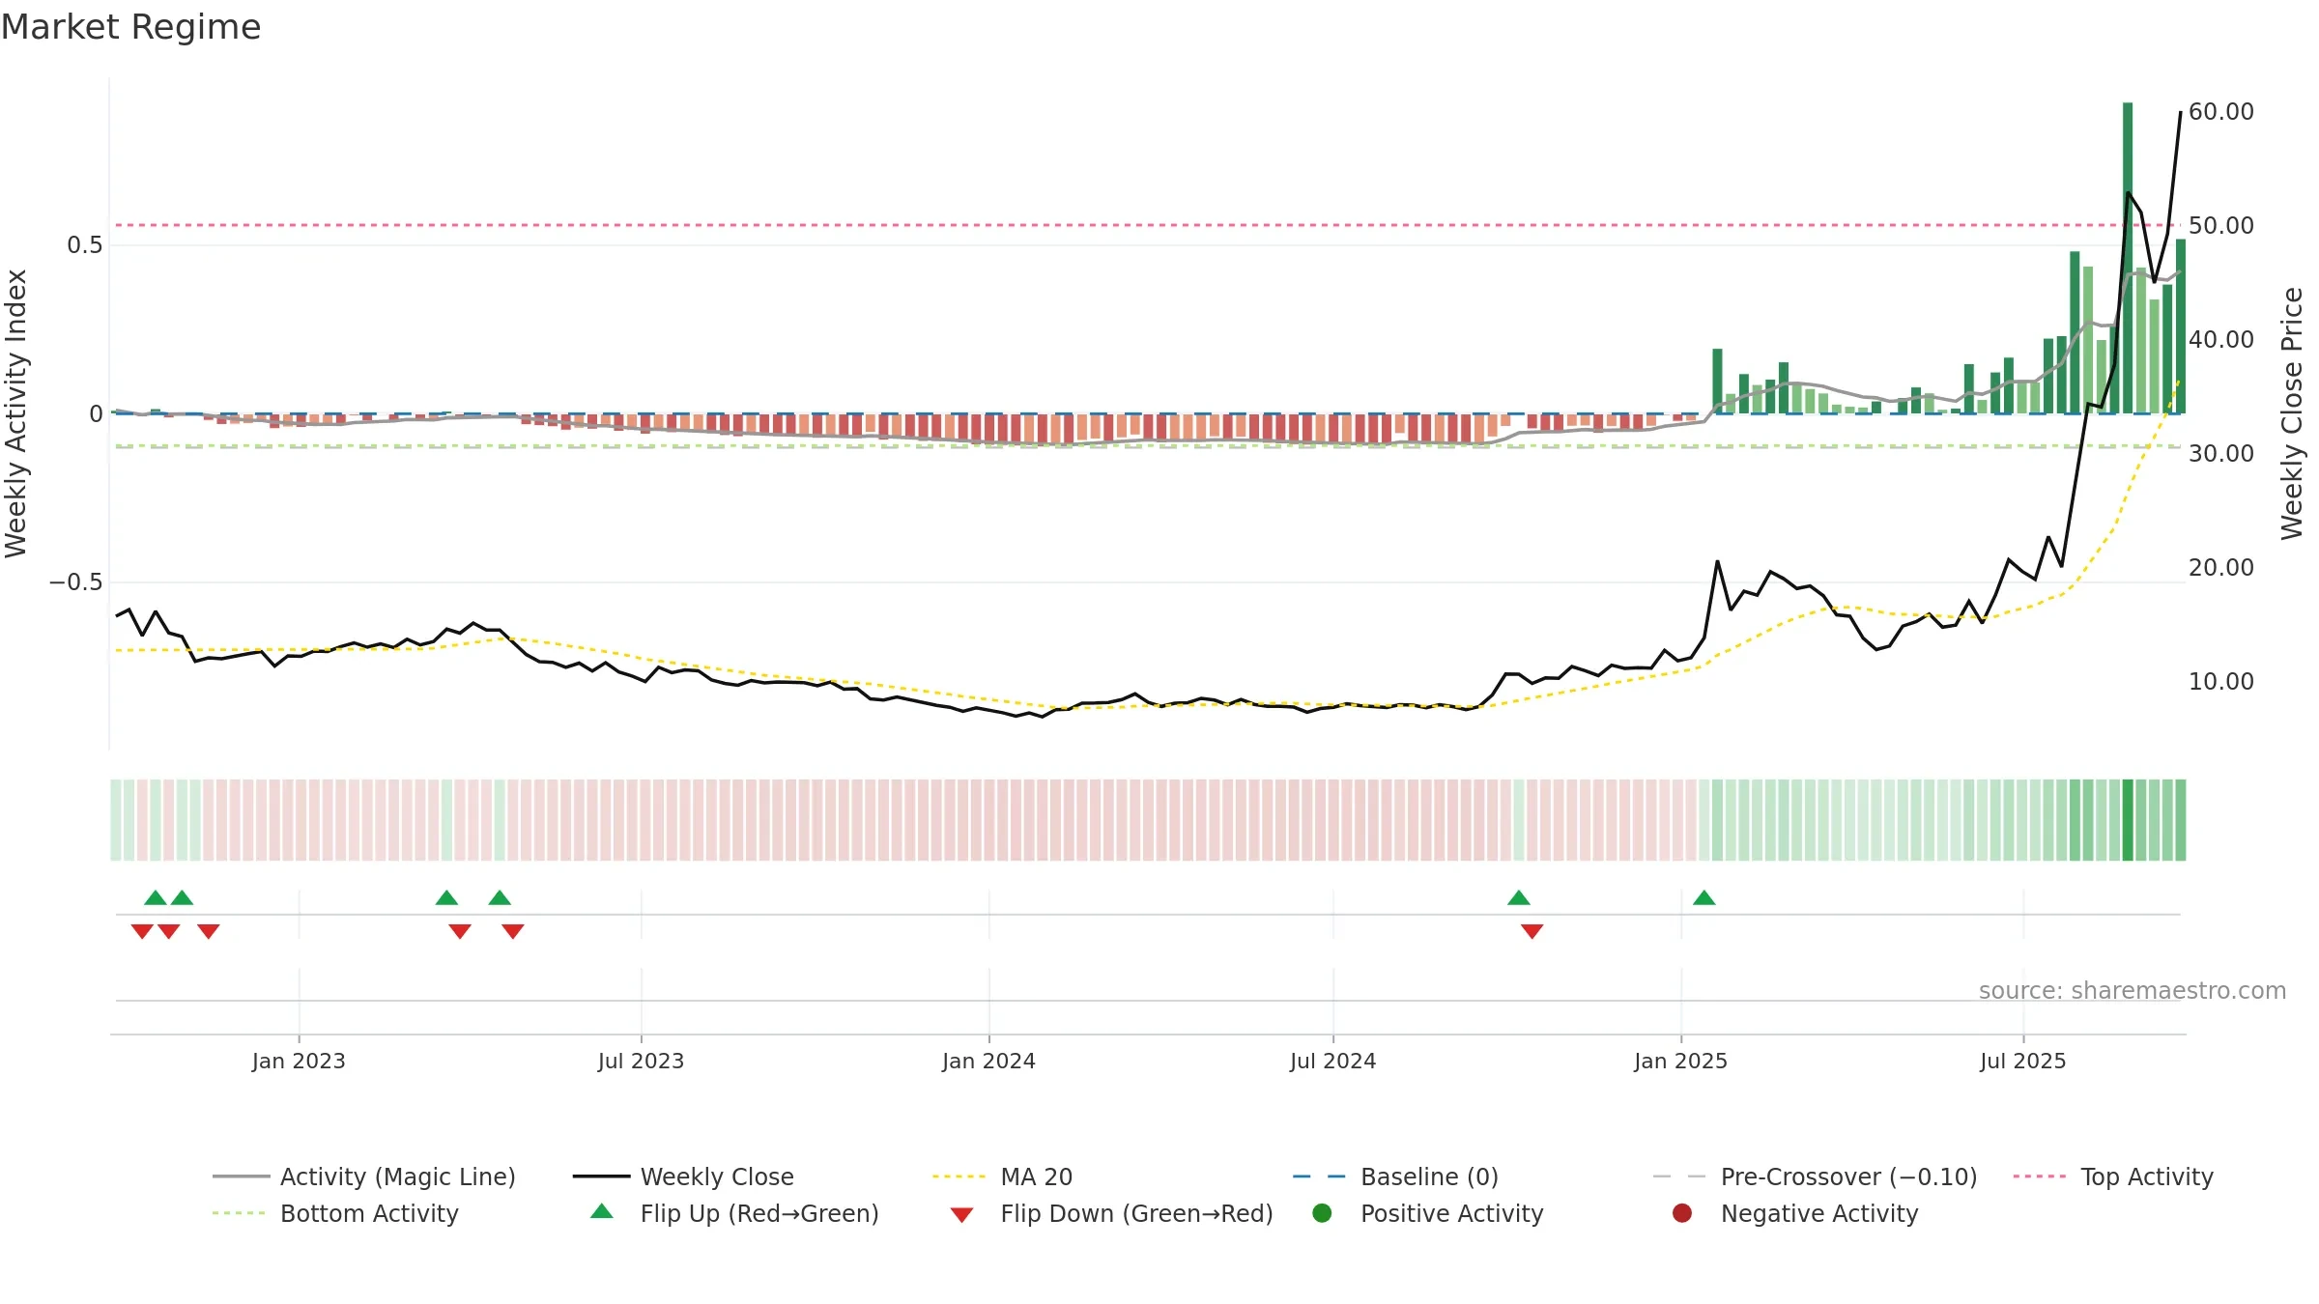Click the Weekly Activity Index axis title
Image resolution: width=2319 pixels, height=1304 pixels.
16,413
